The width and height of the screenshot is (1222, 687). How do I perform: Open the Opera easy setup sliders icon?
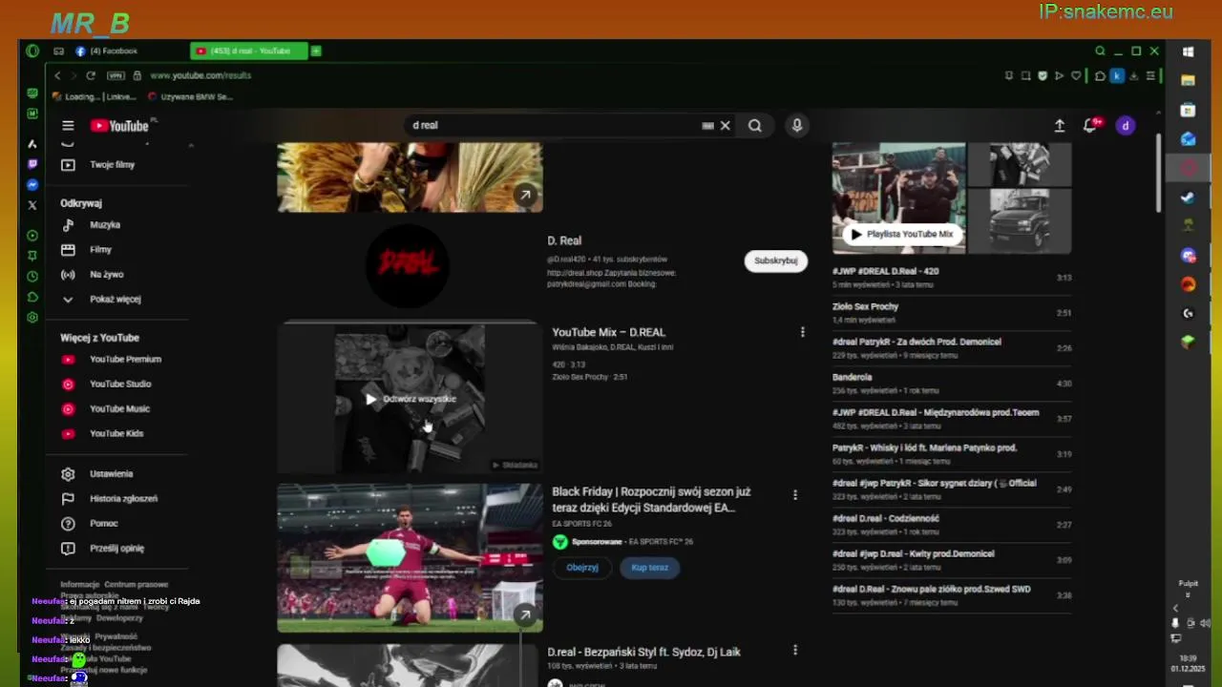[1150, 75]
